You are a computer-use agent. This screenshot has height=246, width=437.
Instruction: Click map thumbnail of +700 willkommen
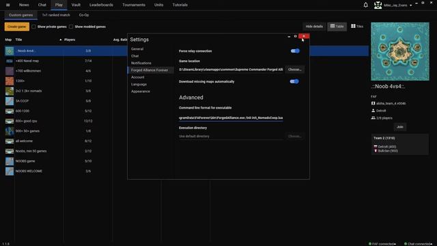tap(10, 71)
